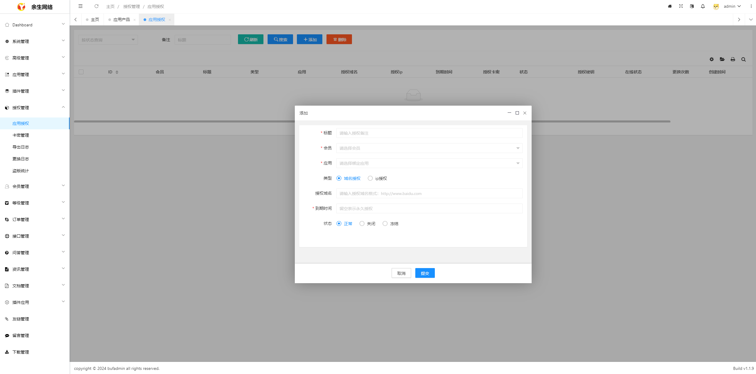The image size is (756, 374).
Task: Click the sidebar collapse hamburger icon
Action: (x=81, y=6)
